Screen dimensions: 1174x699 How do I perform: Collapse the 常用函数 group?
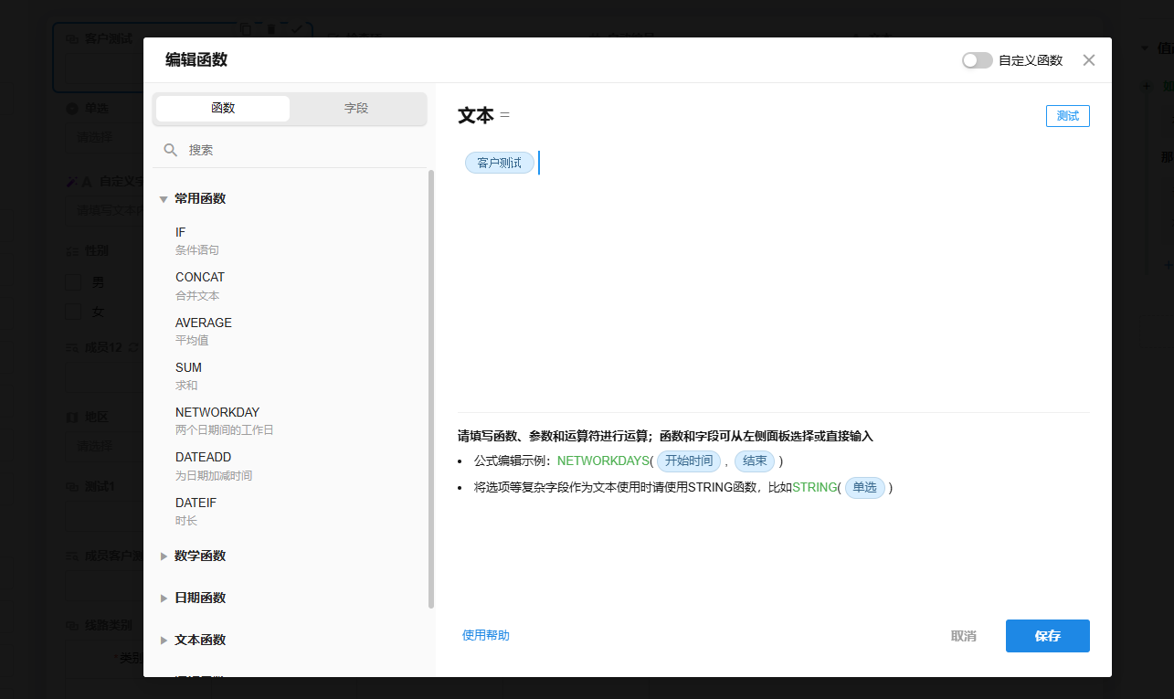coord(164,198)
